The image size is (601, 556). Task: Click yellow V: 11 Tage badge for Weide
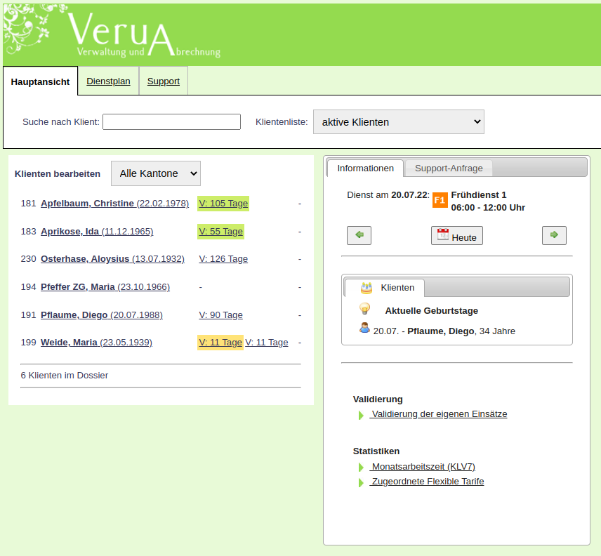tap(220, 343)
